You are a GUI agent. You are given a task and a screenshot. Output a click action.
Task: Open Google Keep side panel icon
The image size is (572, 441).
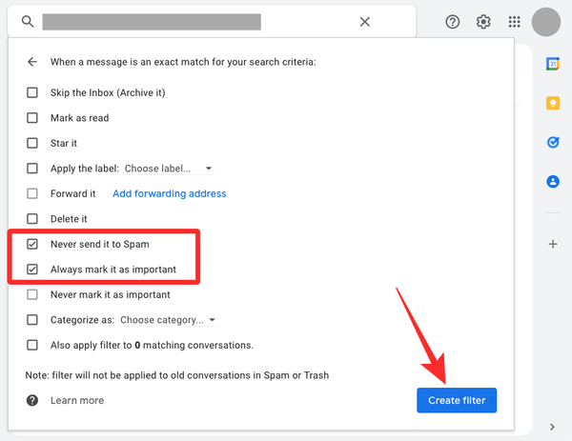coord(553,103)
